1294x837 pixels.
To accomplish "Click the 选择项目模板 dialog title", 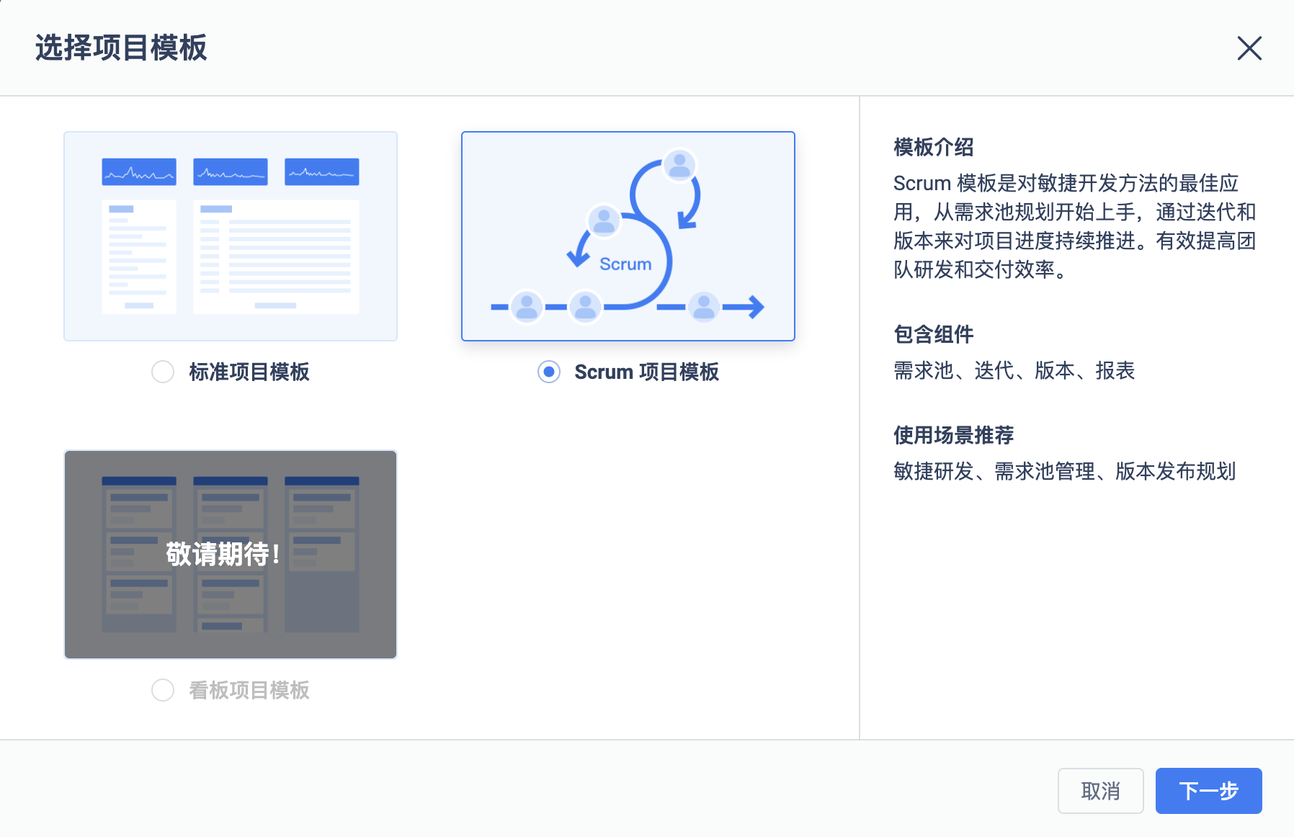I will click(x=121, y=48).
